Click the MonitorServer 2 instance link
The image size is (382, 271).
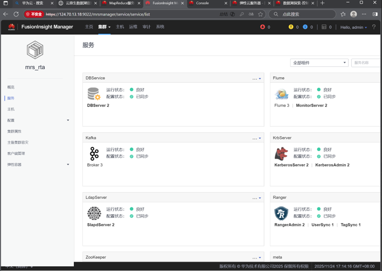click(x=312, y=105)
